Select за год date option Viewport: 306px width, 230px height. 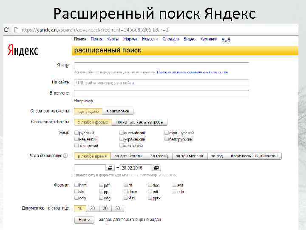click(x=217, y=156)
